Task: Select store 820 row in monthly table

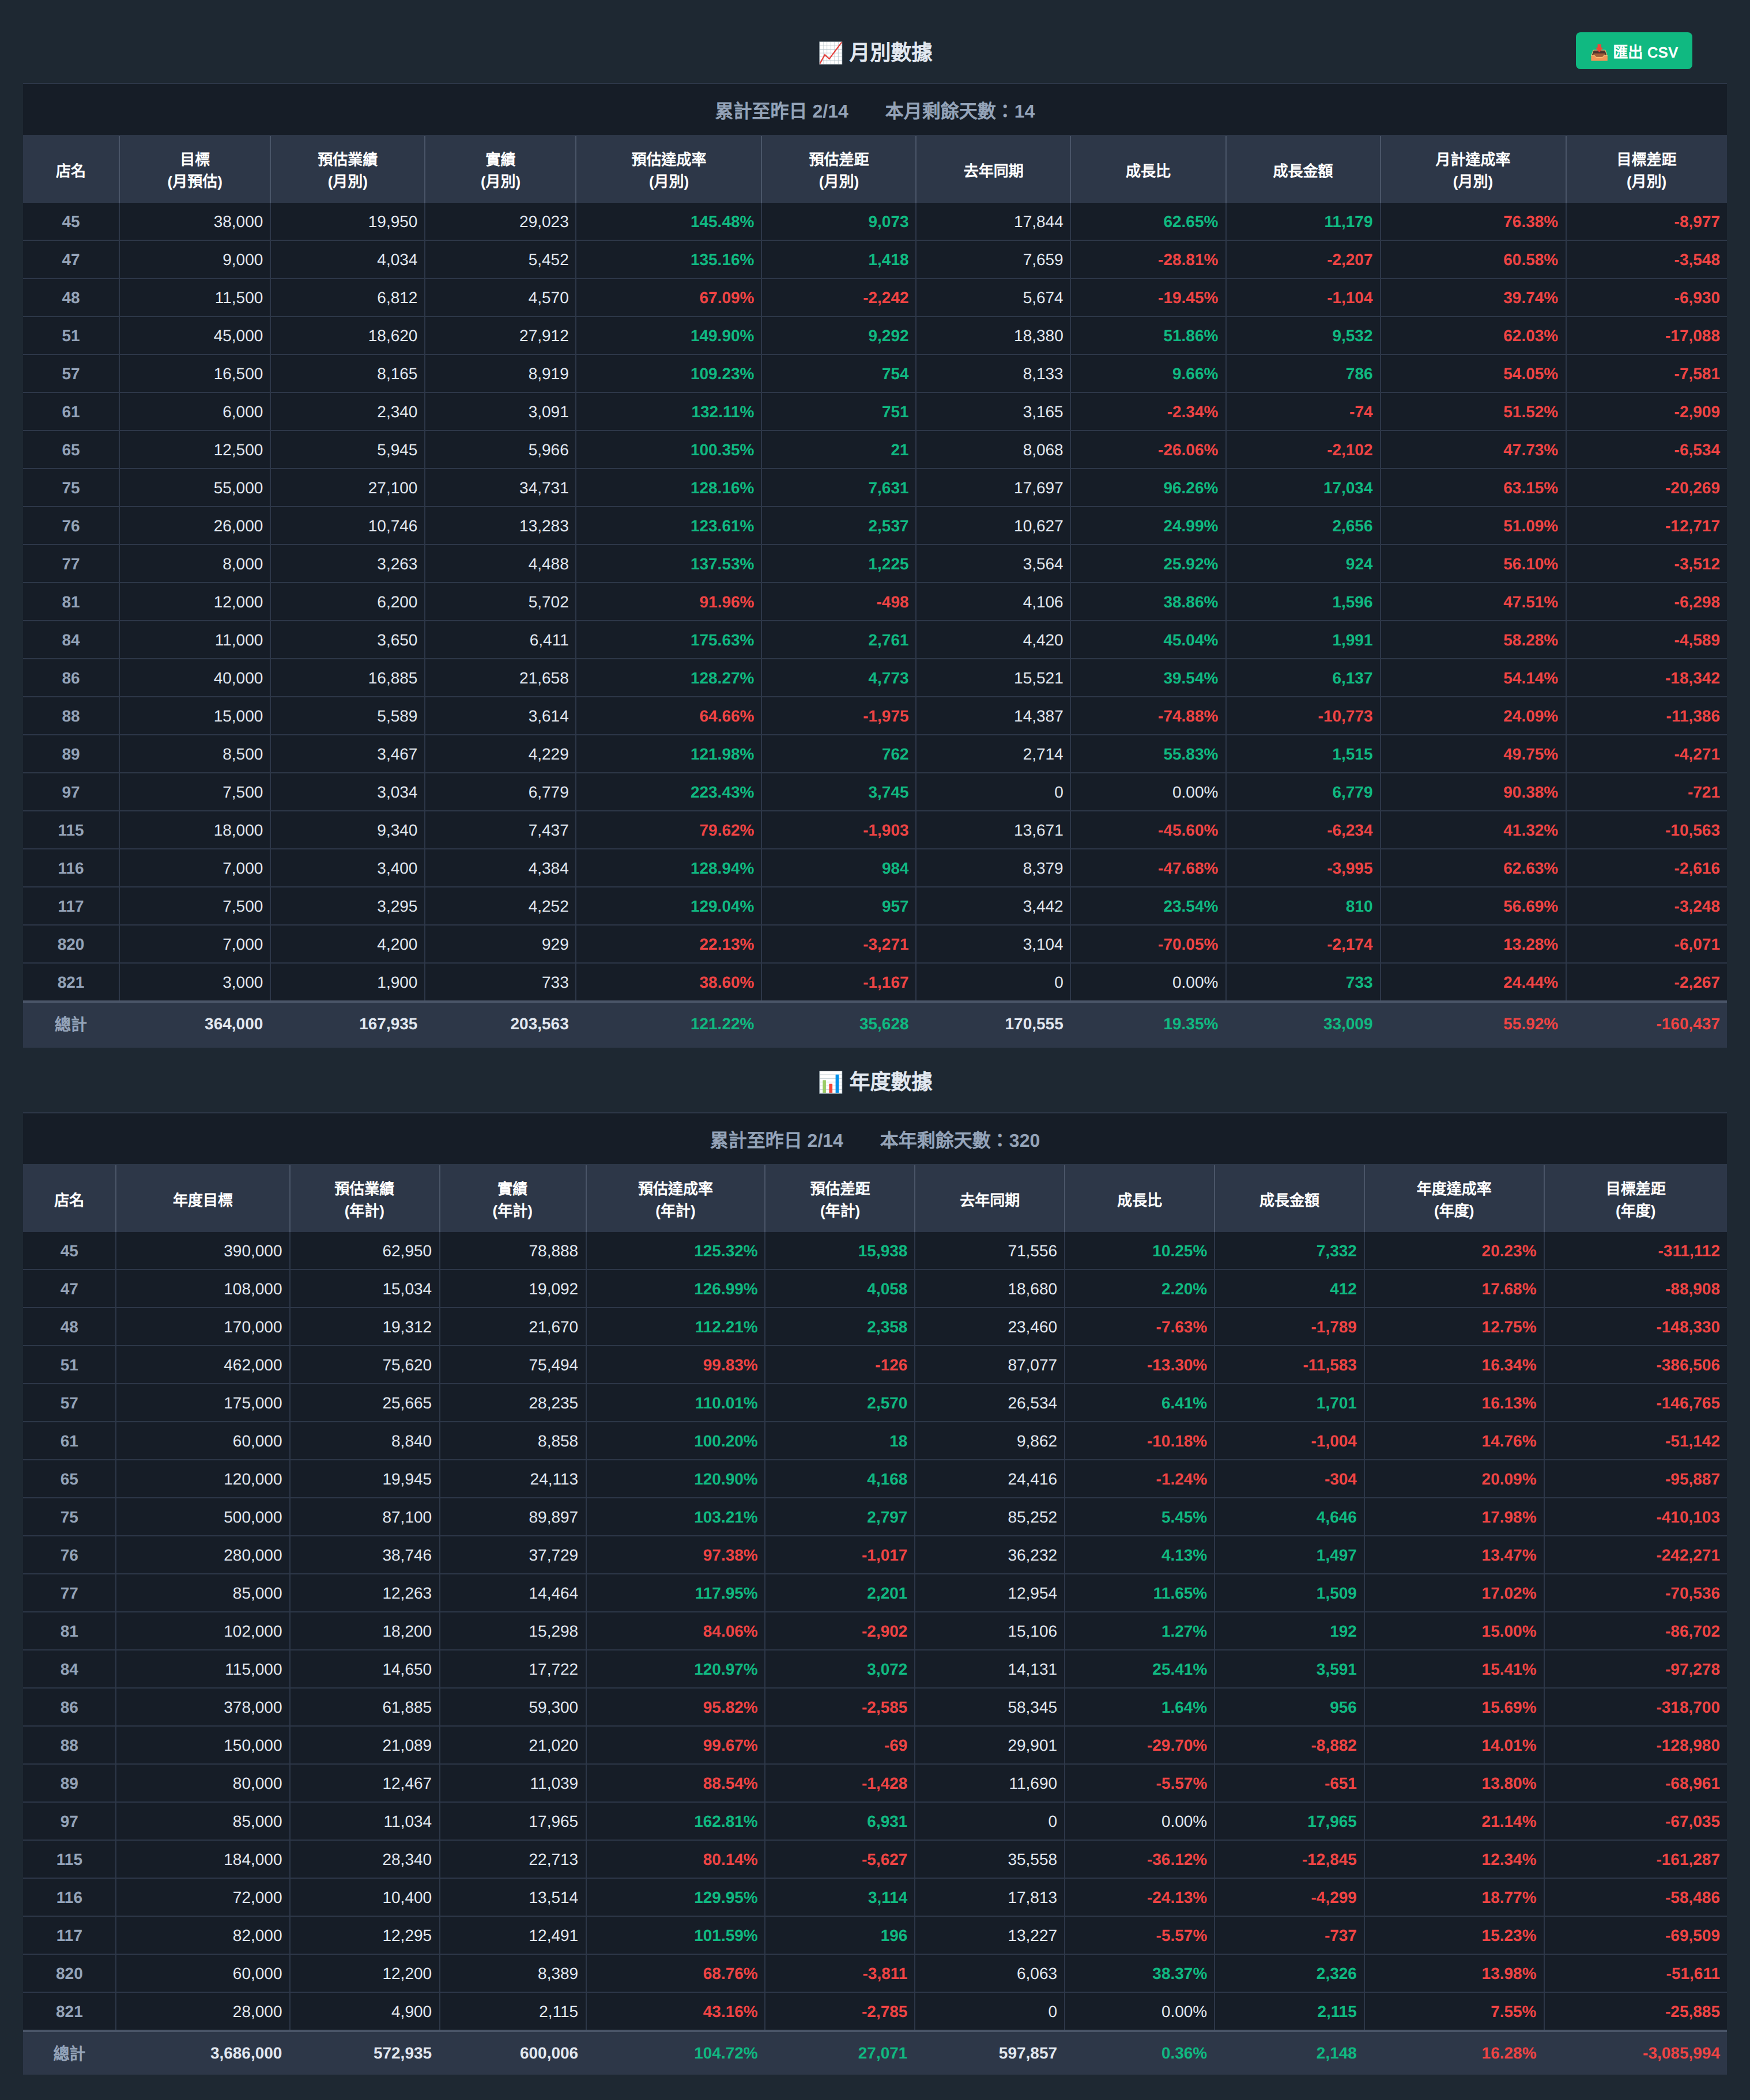Action: point(70,945)
